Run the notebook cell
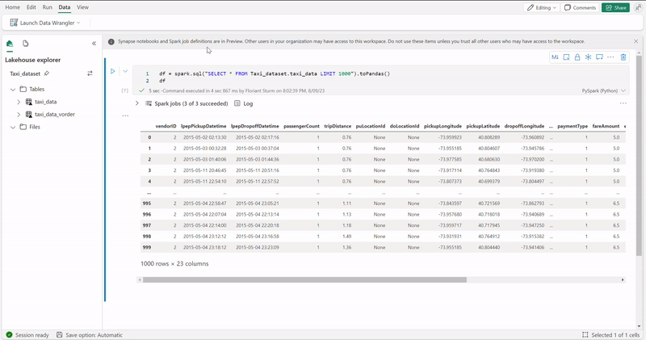Screen dimensions: 646x340 (x=113, y=71)
